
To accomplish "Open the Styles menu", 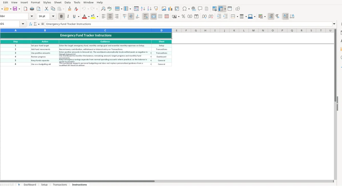I will (47, 2).
